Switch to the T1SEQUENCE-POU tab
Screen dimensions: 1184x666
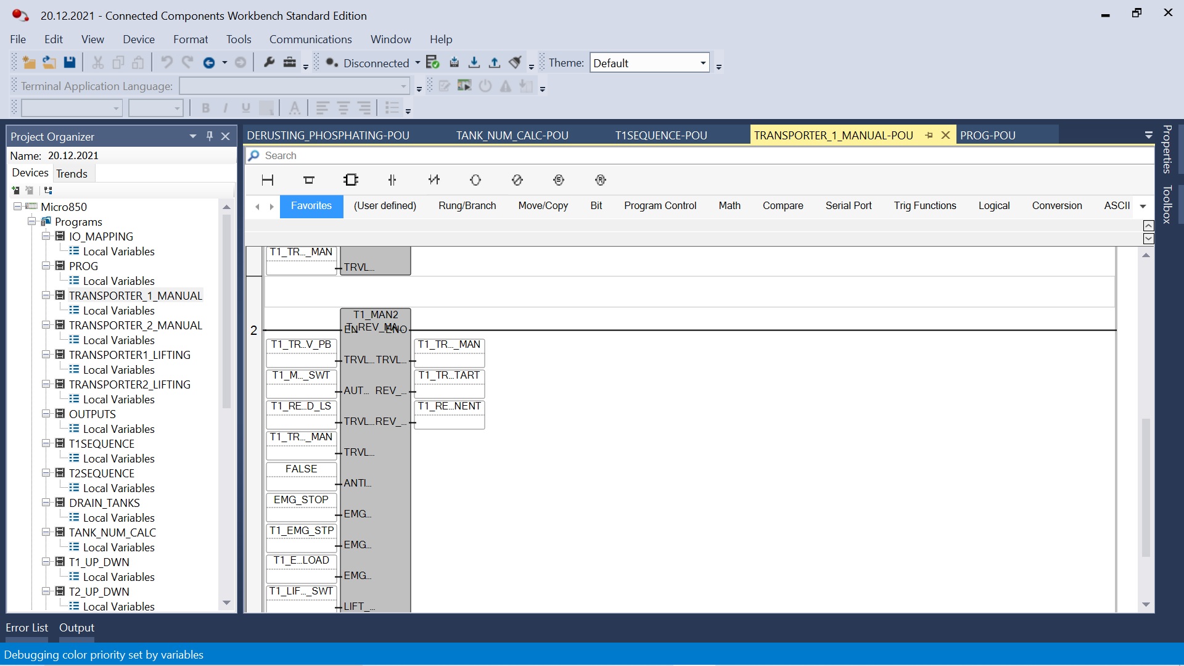point(661,135)
